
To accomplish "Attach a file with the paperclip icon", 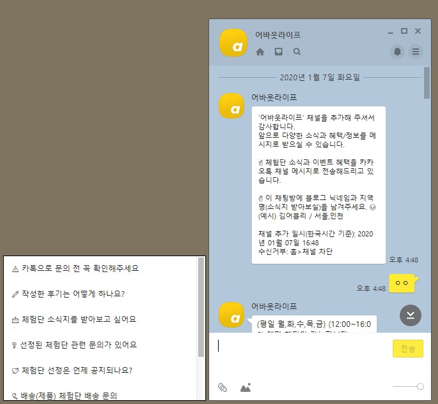I will [x=223, y=387].
